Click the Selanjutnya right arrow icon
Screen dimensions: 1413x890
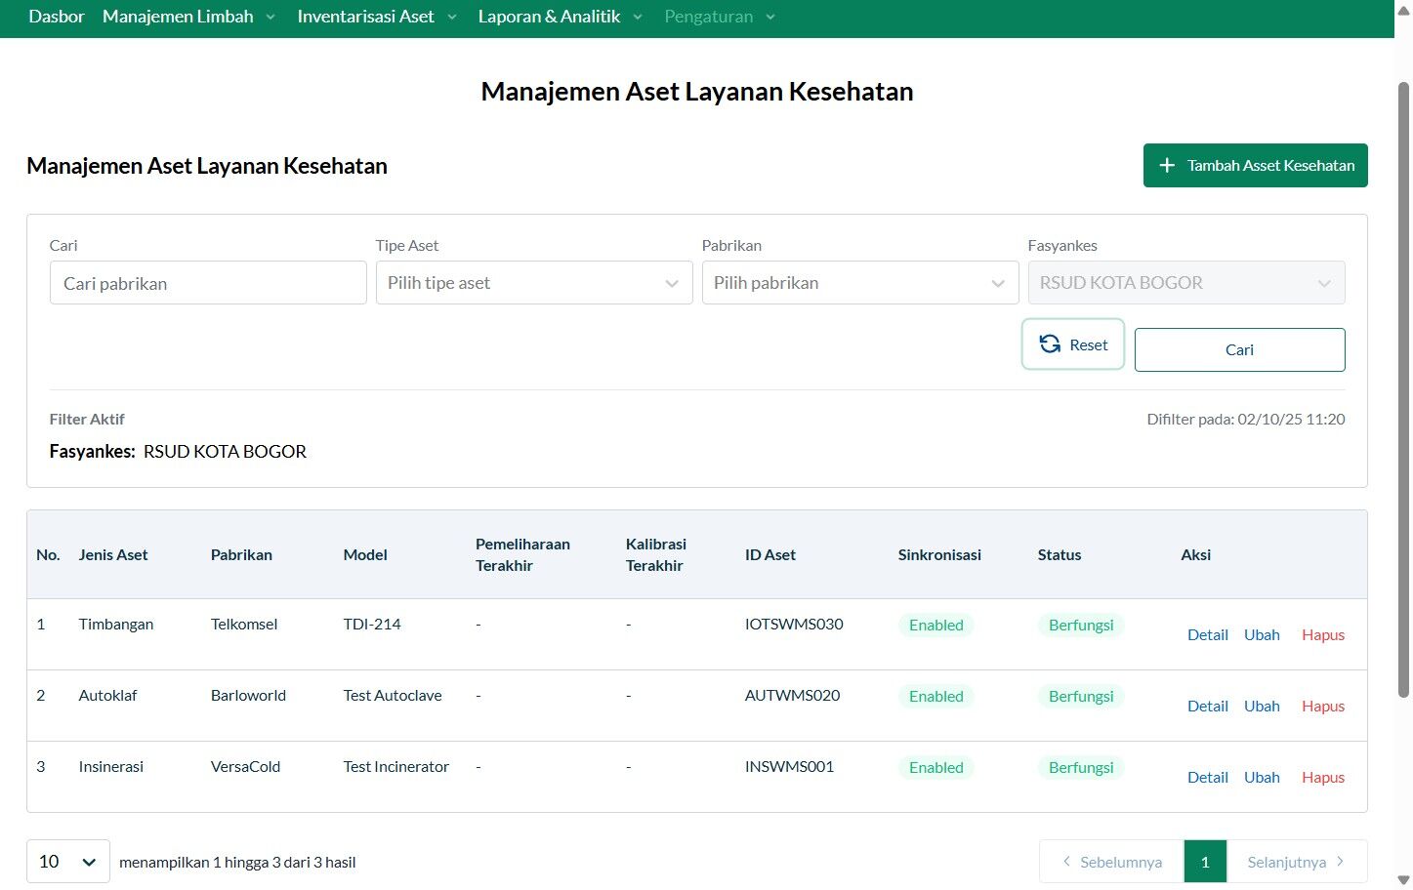(x=1340, y=862)
